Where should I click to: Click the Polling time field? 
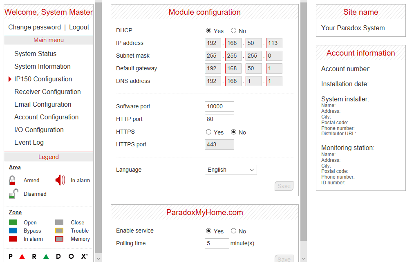(x=217, y=243)
